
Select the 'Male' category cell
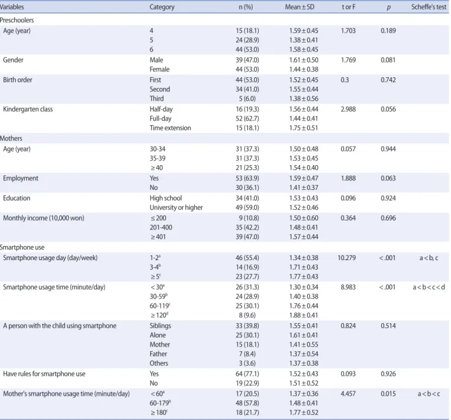click(156, 60)
